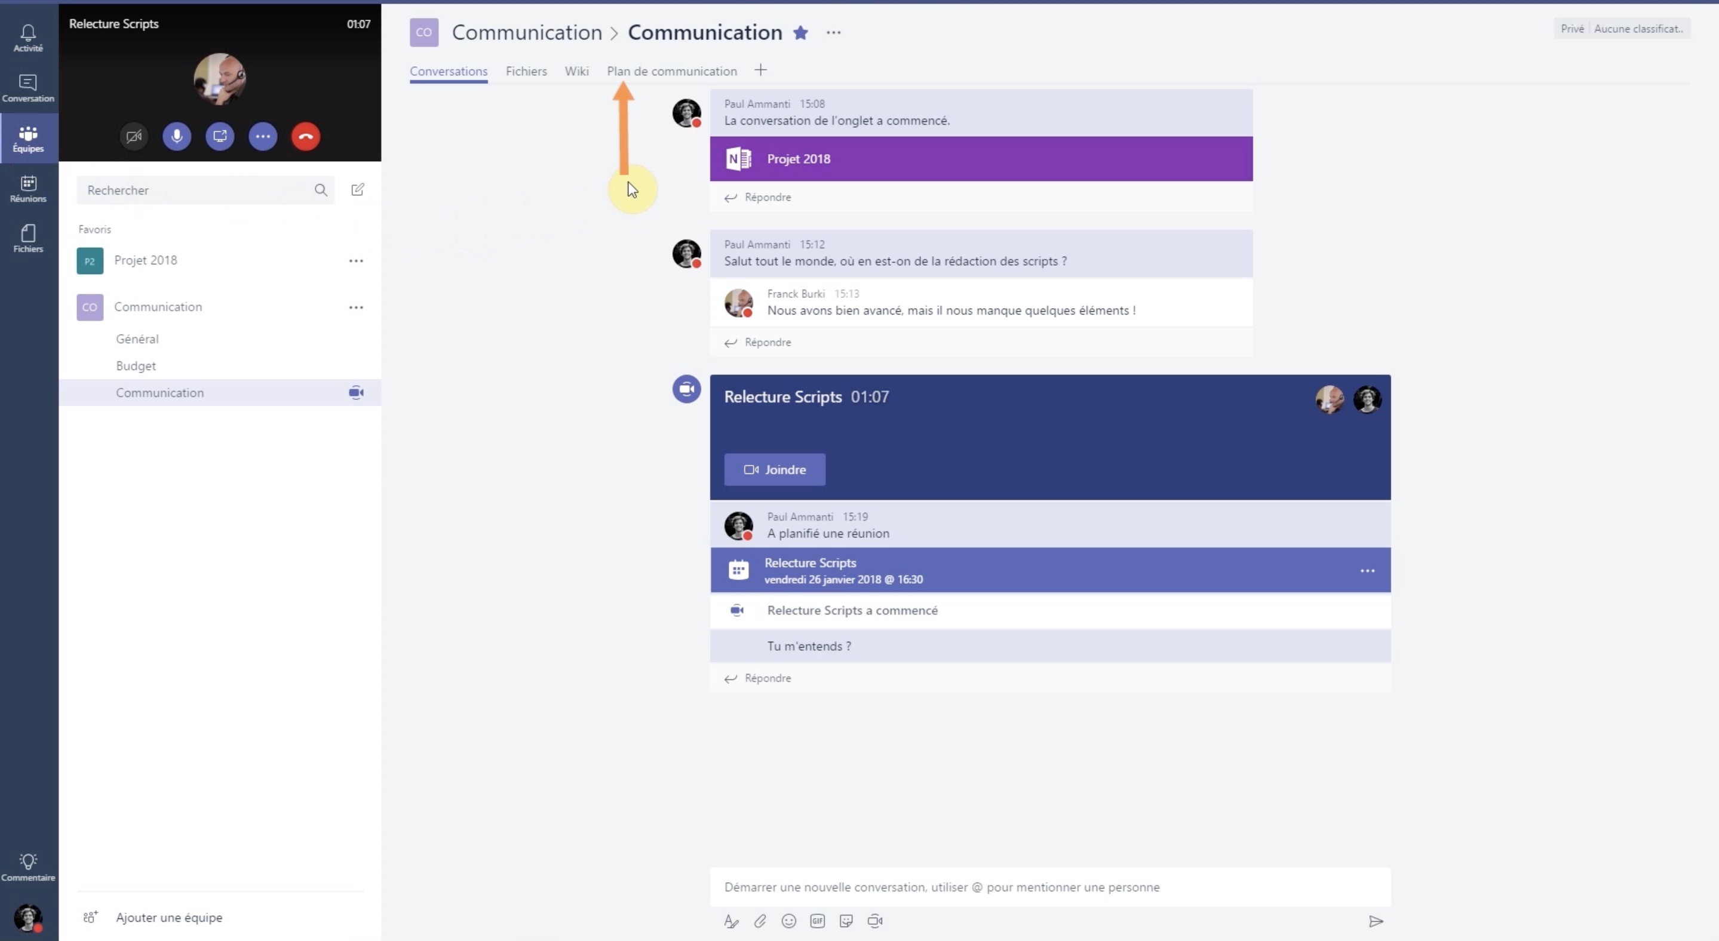Screen dimensions: 1719x941
Task: Click the CO team icon in header
Action: click(x=423, y=32)
